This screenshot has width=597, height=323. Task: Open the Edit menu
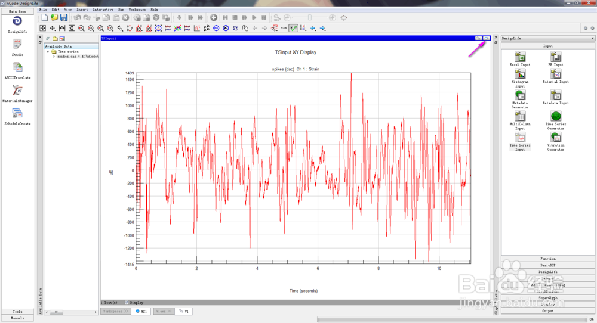click(56, 9)
